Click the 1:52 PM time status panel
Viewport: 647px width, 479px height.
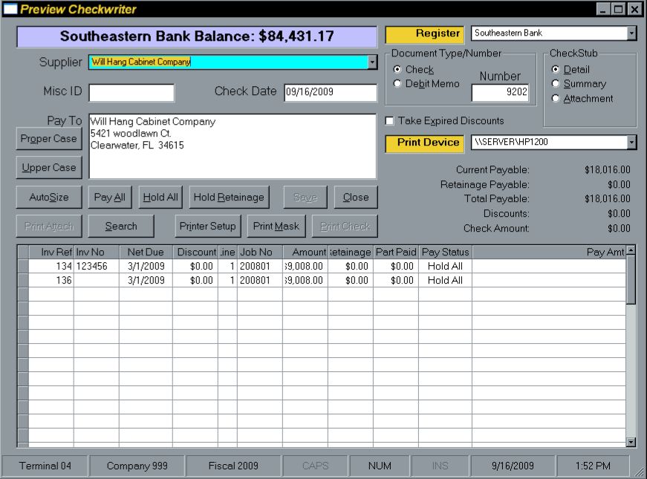point(593,466)
